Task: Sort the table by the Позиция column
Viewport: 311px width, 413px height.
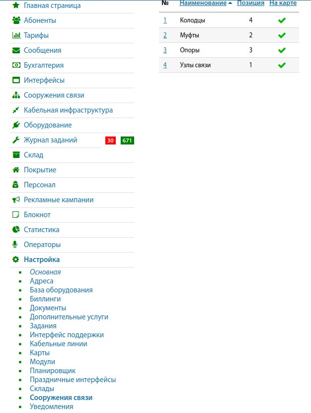Action: [x=250, y=3]
